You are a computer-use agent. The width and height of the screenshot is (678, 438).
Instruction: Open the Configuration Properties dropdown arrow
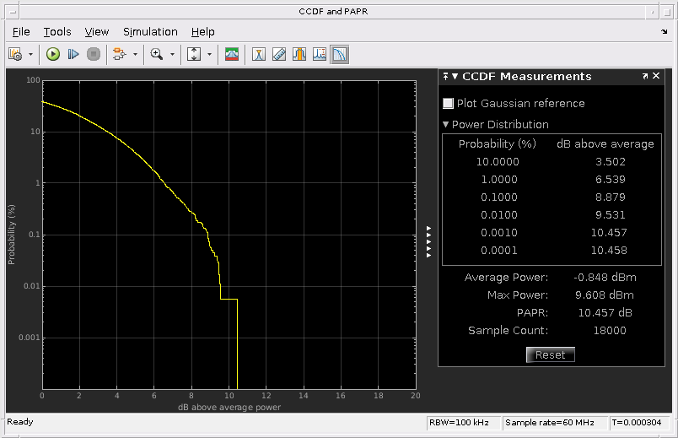[30, 55]
